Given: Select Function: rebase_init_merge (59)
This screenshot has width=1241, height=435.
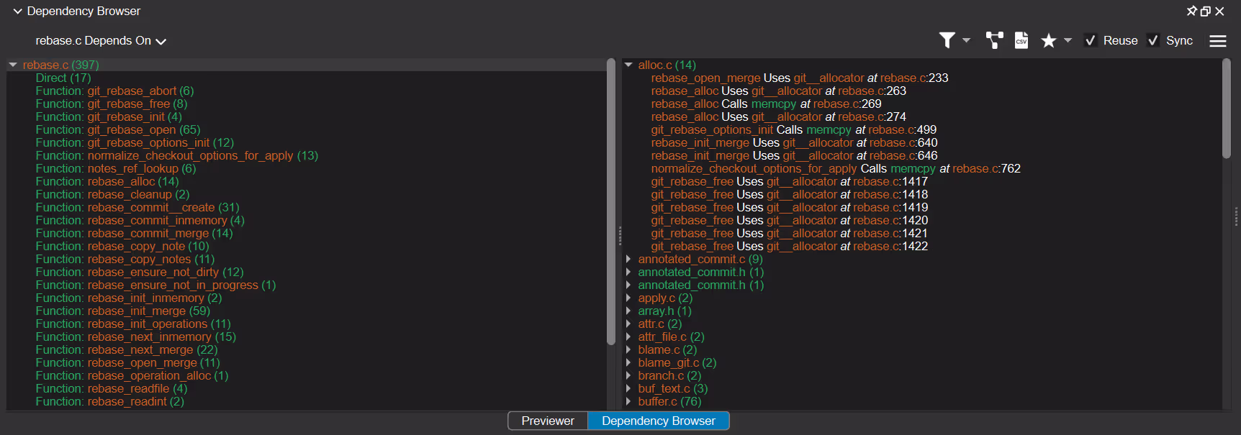Looking at the screenshot, I should [x=123, y=311].
